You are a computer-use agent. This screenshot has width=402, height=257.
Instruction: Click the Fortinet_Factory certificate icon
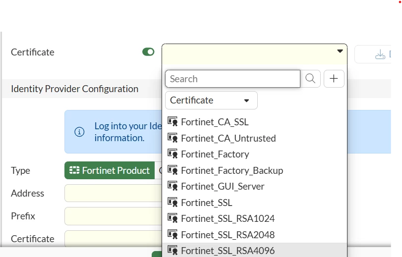(x=172, y=154)
